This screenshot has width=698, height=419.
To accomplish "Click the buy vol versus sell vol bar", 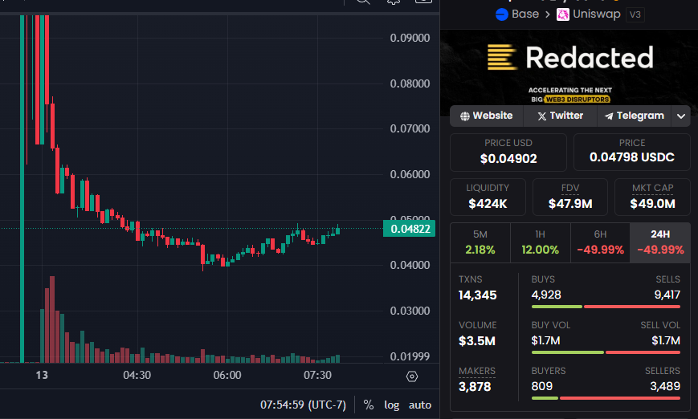I will click(606, 352).
